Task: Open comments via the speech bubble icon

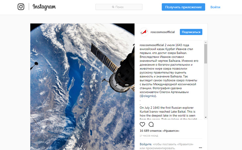Action: click(x=151, y=124)
